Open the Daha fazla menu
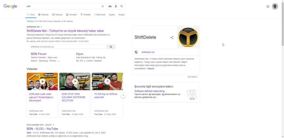284x138 pixels. [100, 15]
